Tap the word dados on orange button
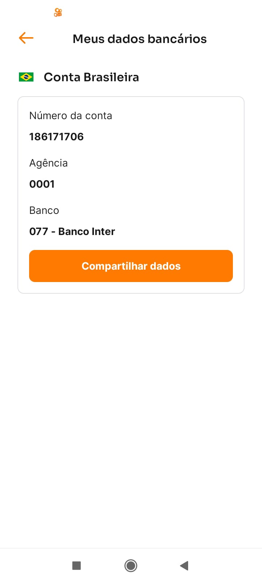Viewport: 262px width, 583px height. (165, 266)
